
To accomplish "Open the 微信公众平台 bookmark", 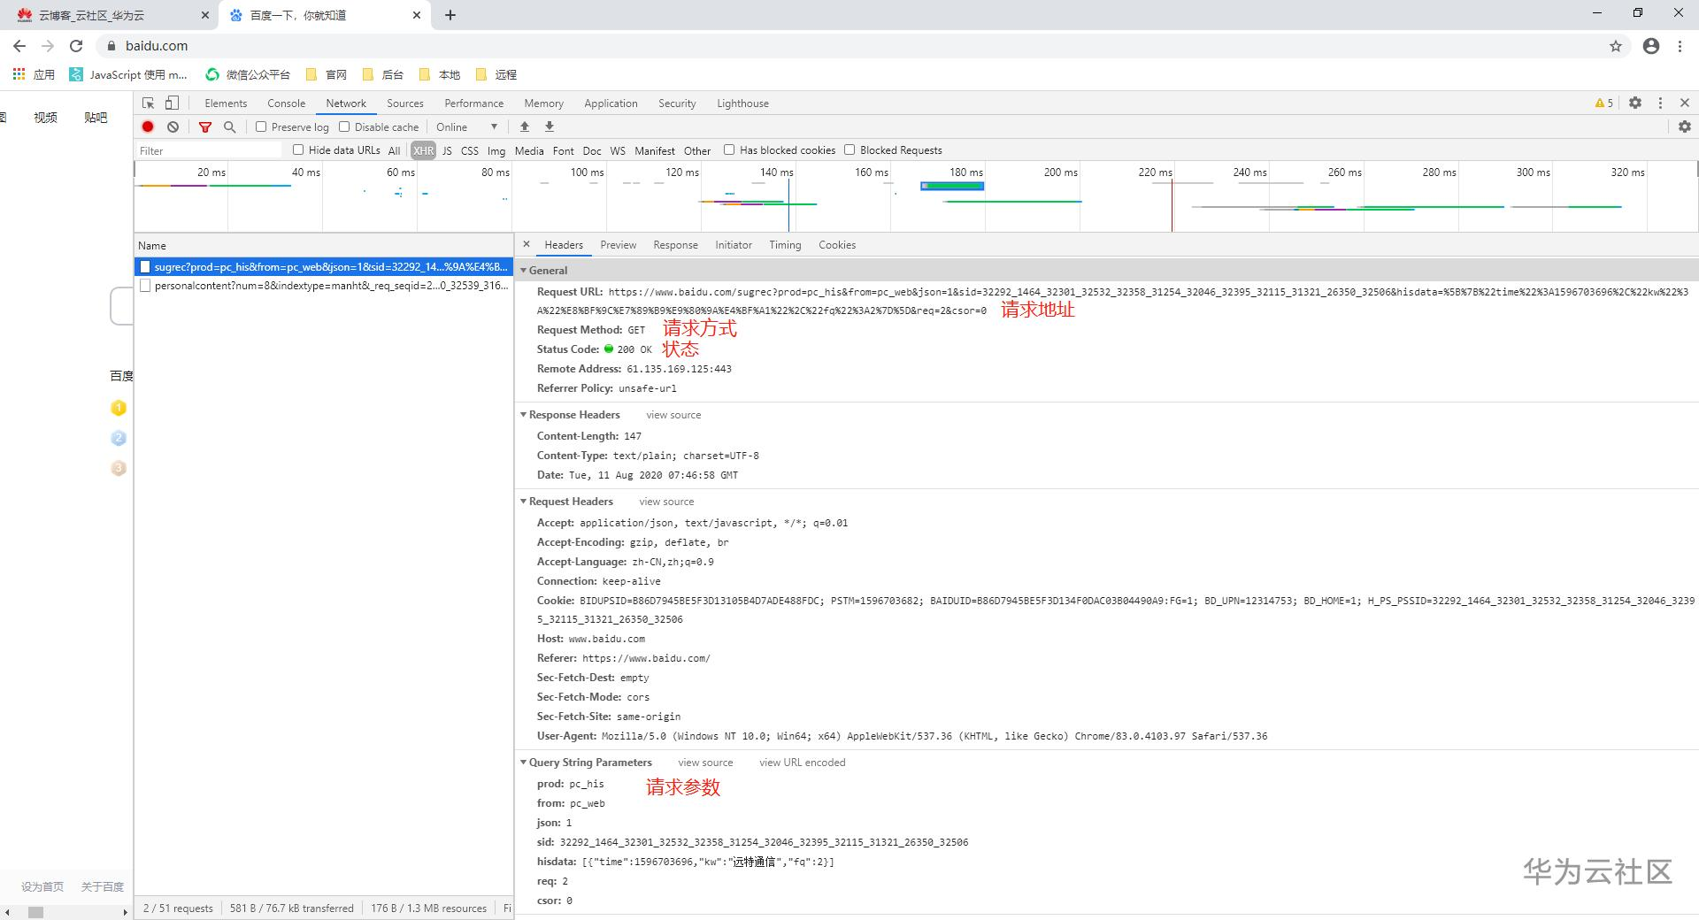I will pos(248,74).
